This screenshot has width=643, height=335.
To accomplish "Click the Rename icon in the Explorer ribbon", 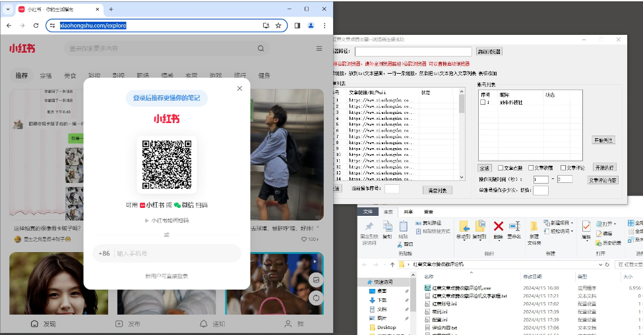I will pyautogui.click(x=516, y=227).
